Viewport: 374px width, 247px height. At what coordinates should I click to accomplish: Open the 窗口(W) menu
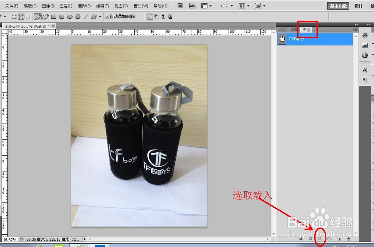(x=141, y=6)
